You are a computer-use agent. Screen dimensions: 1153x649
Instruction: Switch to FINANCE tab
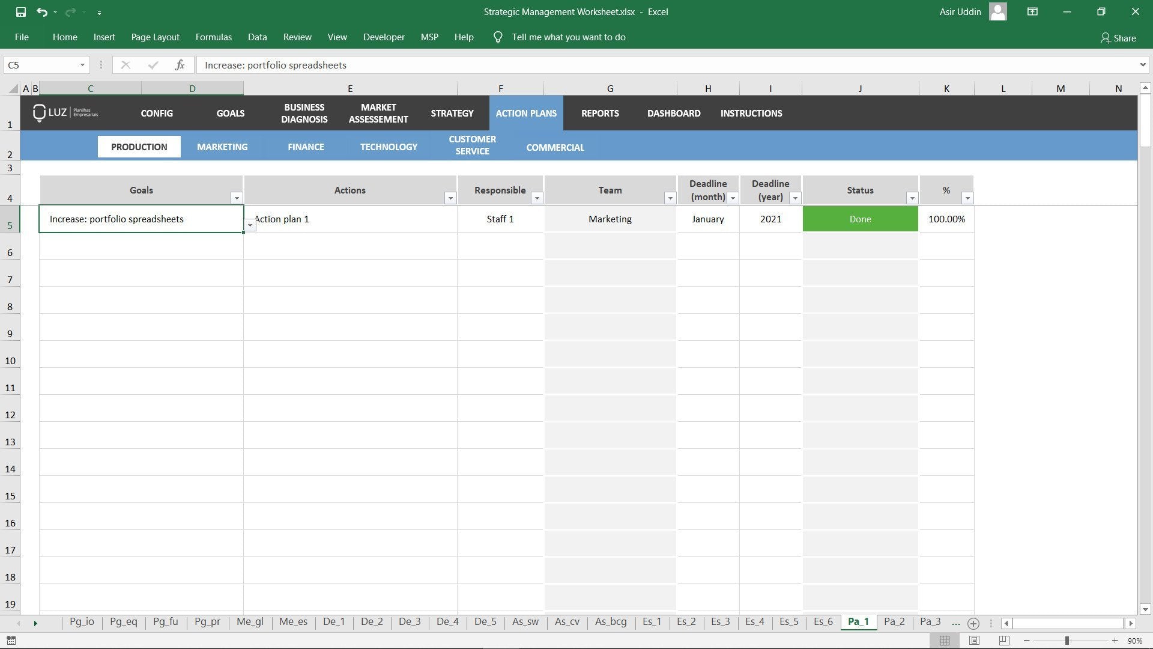[x=305, y=146]
